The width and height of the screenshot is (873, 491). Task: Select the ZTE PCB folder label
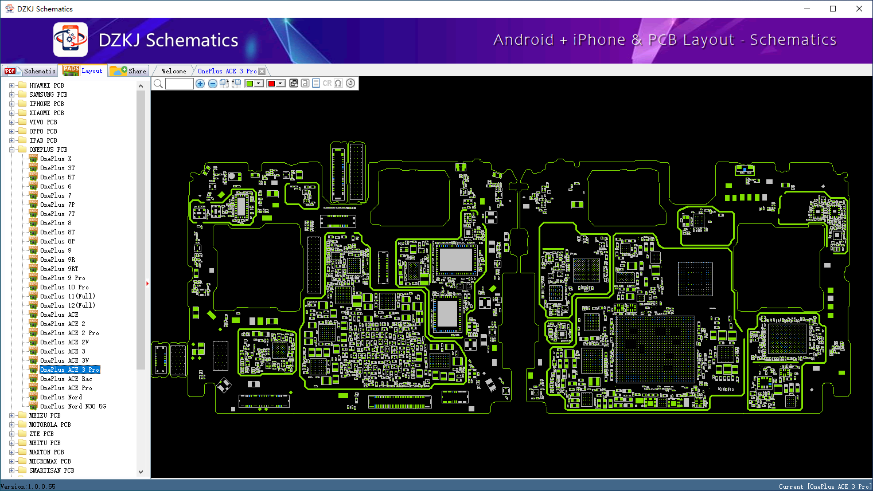coord(41,434)
